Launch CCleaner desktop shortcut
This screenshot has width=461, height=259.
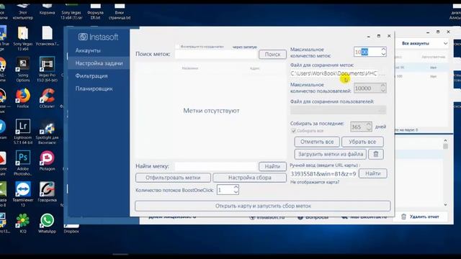pyautogui.click(x=47, y=98)
